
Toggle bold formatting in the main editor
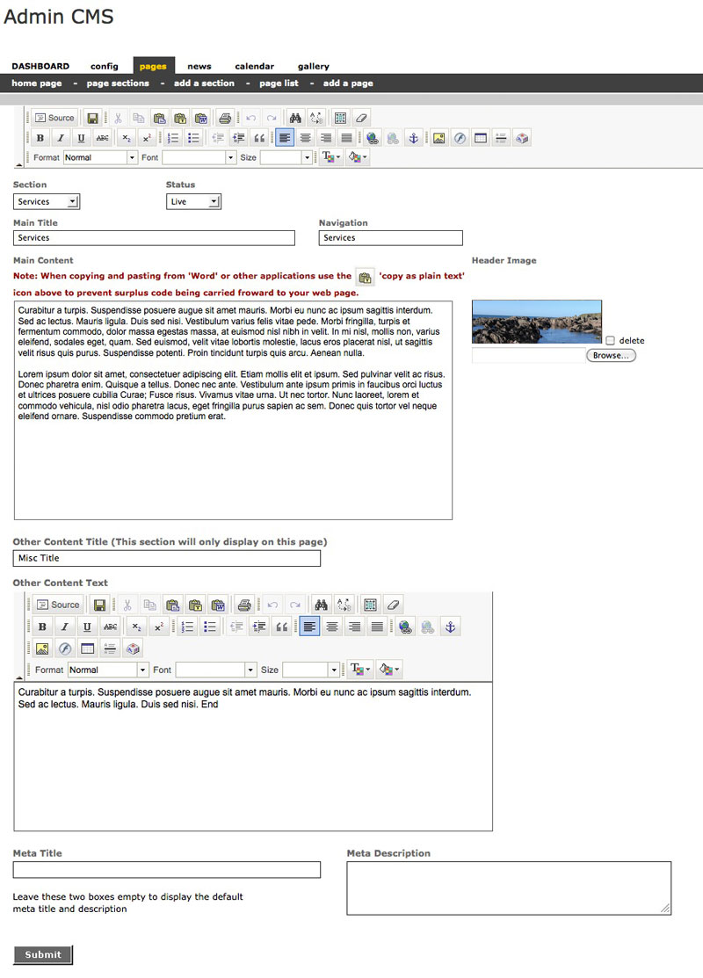pyautogui.click(x=40, y=137)
